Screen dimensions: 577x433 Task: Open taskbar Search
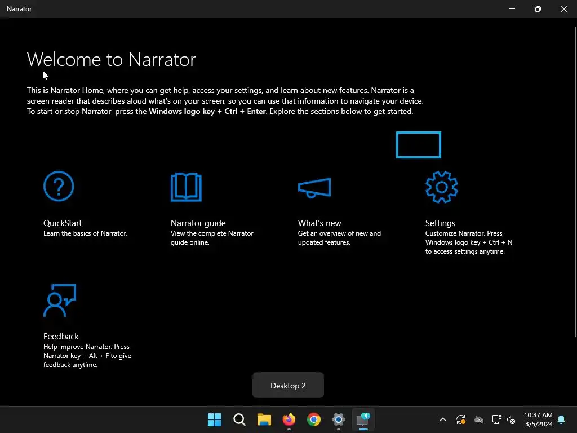(x=239, y=419)
